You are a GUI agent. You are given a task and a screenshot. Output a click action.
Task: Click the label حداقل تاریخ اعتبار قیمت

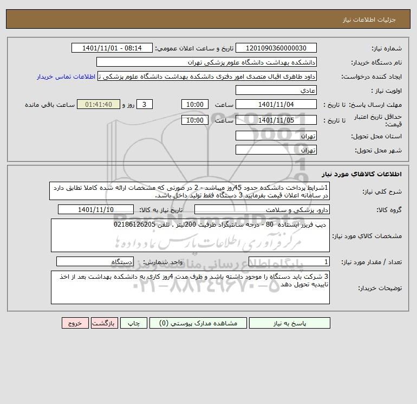(x=378, y=120)
